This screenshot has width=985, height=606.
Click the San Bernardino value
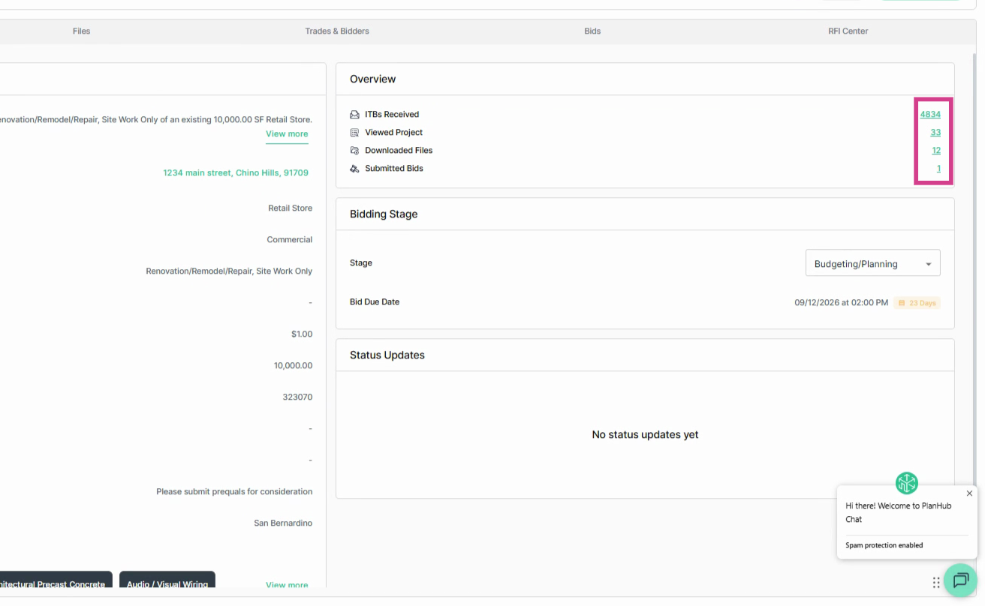click(283, 523)
